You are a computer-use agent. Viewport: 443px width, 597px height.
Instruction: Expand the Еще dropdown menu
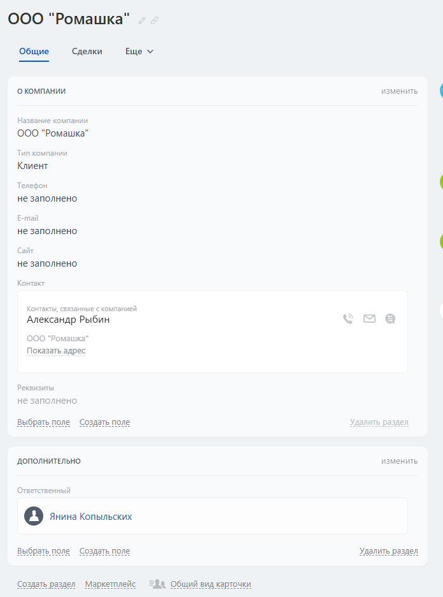[139, 52]
